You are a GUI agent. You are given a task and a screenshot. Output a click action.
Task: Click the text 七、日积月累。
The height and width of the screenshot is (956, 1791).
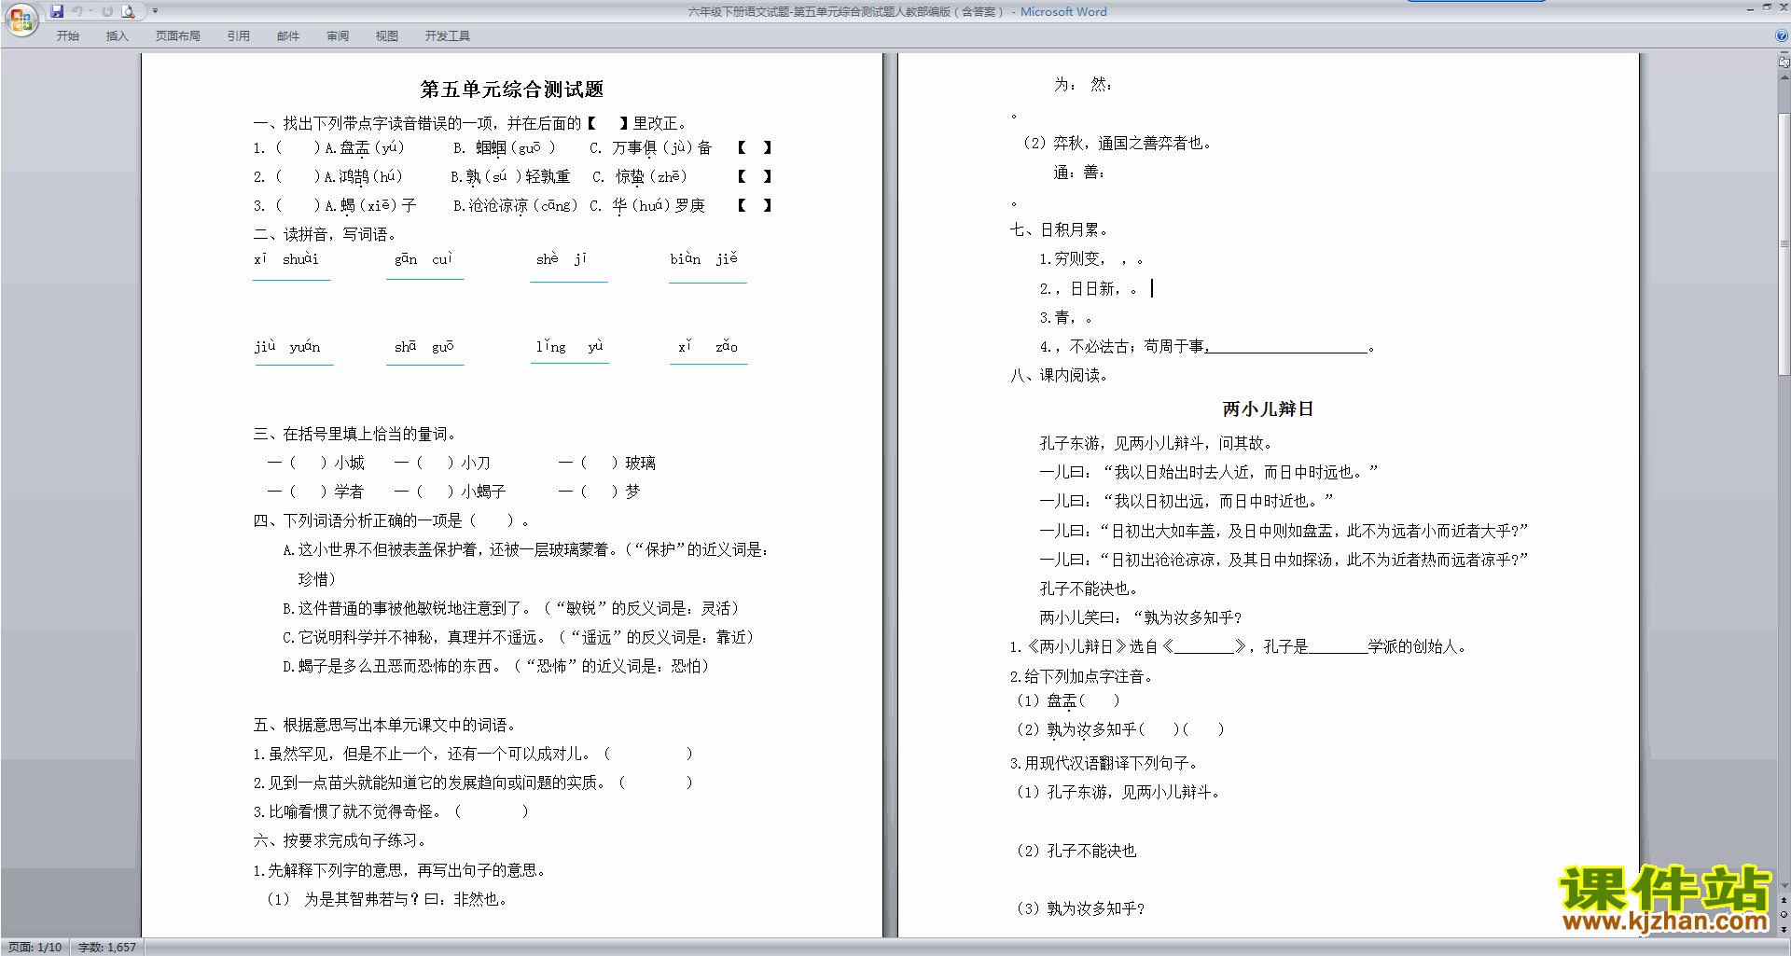click(x=1059, y=229)
